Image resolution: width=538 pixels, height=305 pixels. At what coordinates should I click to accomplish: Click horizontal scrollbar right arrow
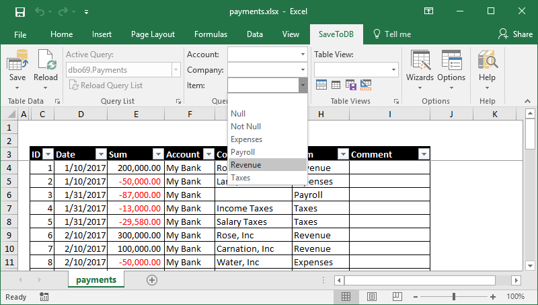[516, 280]
